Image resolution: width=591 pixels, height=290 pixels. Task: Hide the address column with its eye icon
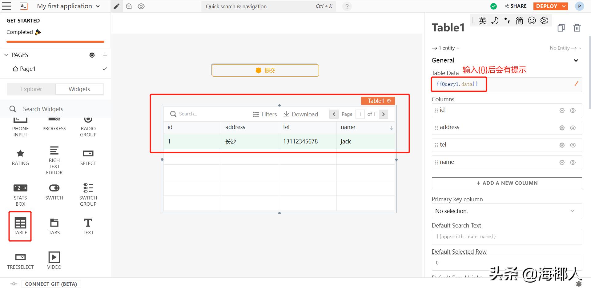(573, 127)
